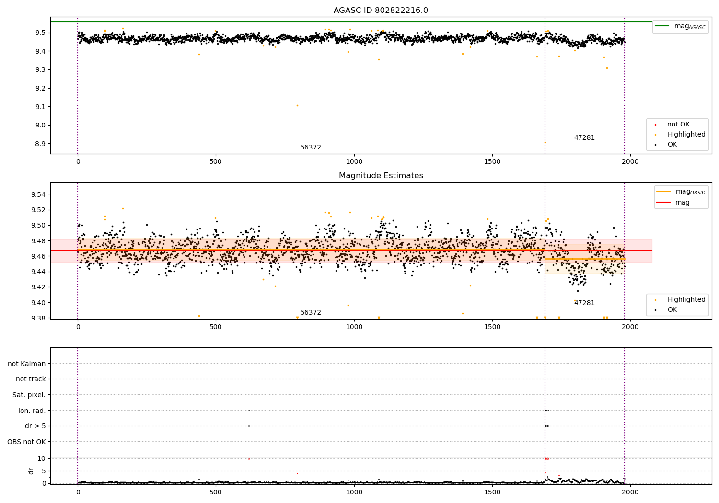Click the red 'not OK' legend marker in top plot
This screenshot has height=503, width=719.
(655, 125)
